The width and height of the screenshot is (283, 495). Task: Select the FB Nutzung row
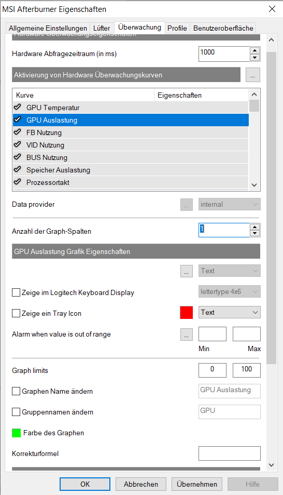[131, 132]
